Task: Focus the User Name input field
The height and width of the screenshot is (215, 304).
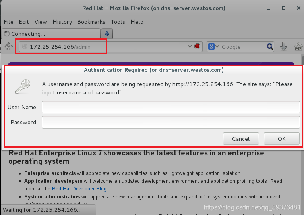Action: click(x=171, y=107)
